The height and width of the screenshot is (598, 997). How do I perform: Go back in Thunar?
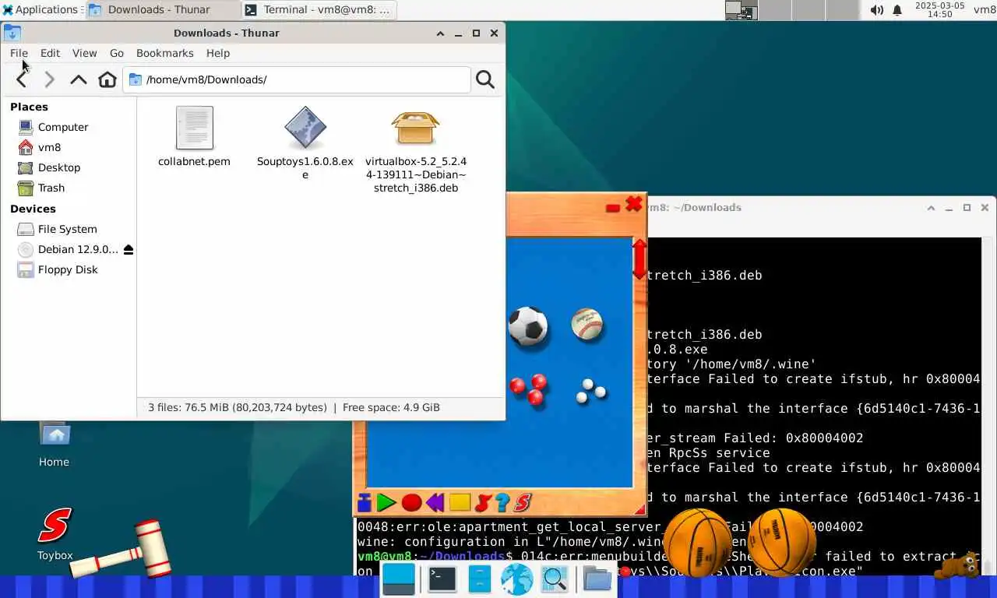pos(22,79)
